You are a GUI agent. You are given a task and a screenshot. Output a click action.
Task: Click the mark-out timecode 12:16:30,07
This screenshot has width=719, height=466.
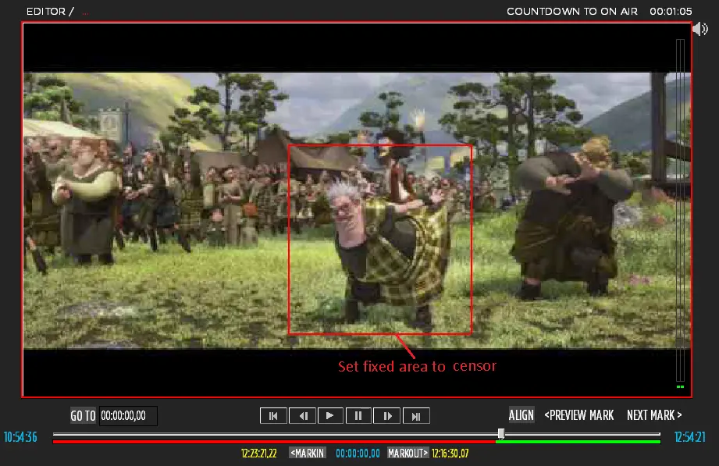click(450, 454)
